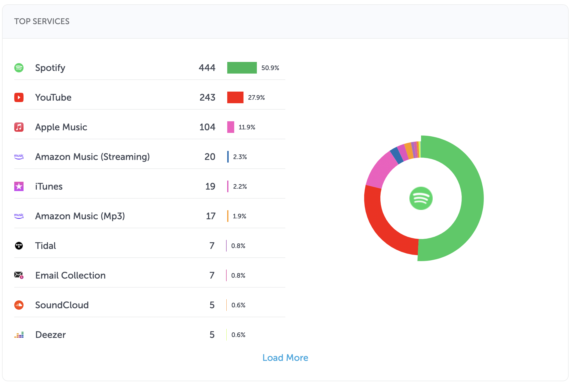Click the green Spotify percentage bar

point(242,68)
